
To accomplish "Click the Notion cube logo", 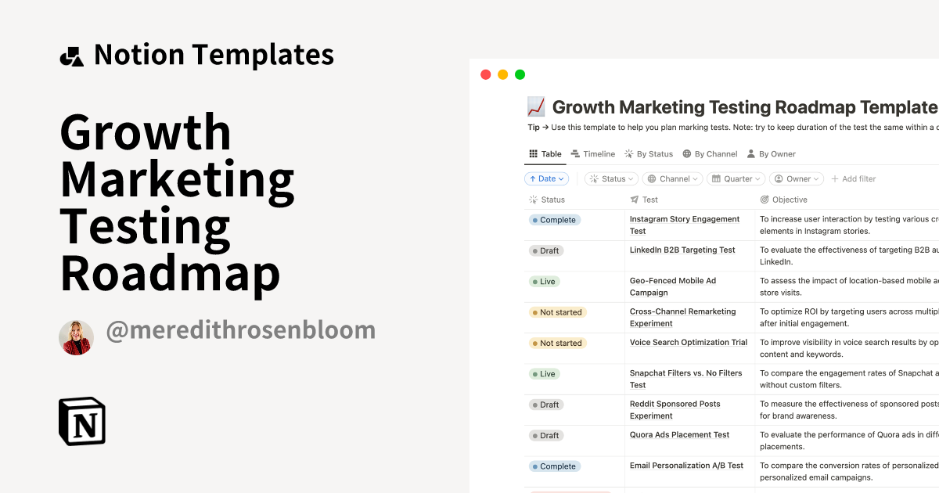I will pos(82,421).
